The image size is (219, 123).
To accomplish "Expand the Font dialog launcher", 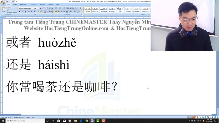I will tap(53, 14).
